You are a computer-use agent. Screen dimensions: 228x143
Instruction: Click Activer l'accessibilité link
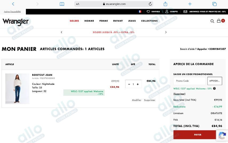(x=12, y=11)
